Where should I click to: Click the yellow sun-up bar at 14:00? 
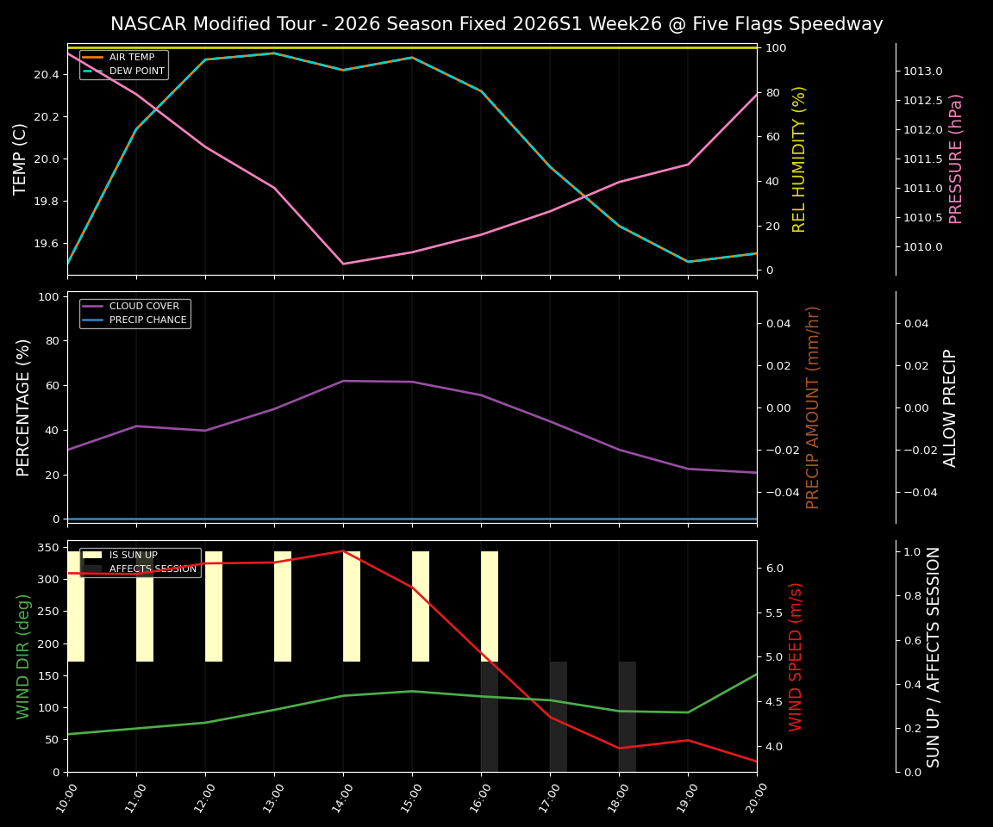click(x=351, y=603)
